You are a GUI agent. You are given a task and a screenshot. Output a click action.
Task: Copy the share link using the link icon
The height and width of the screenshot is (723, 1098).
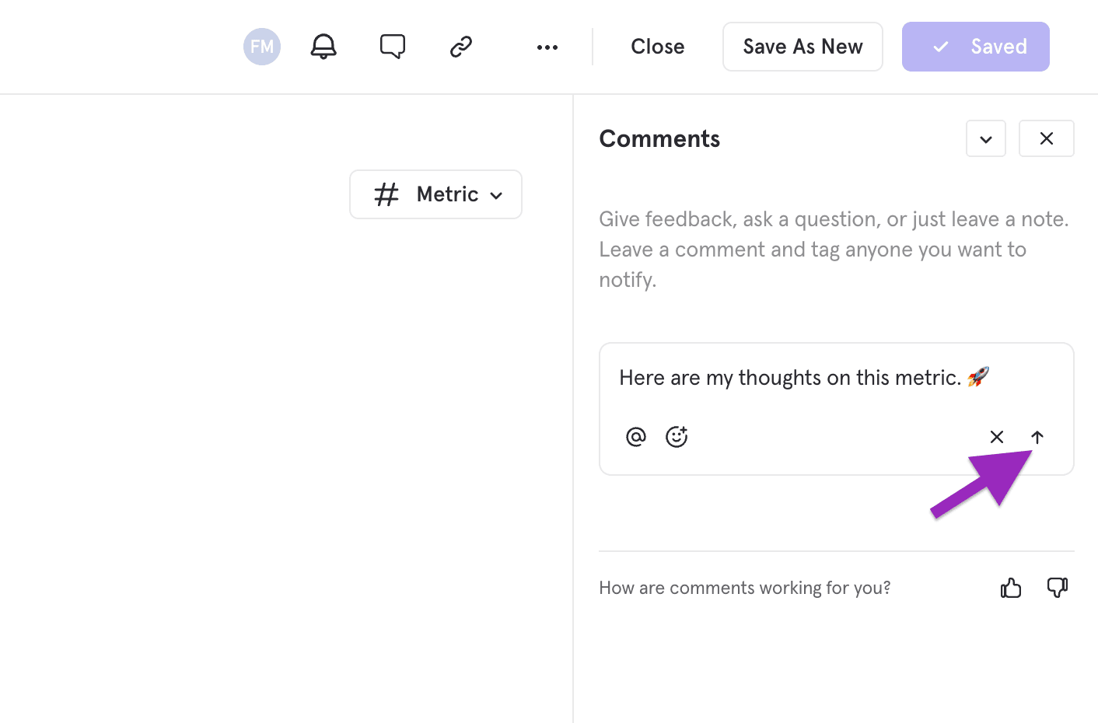(x=460, y=47)
